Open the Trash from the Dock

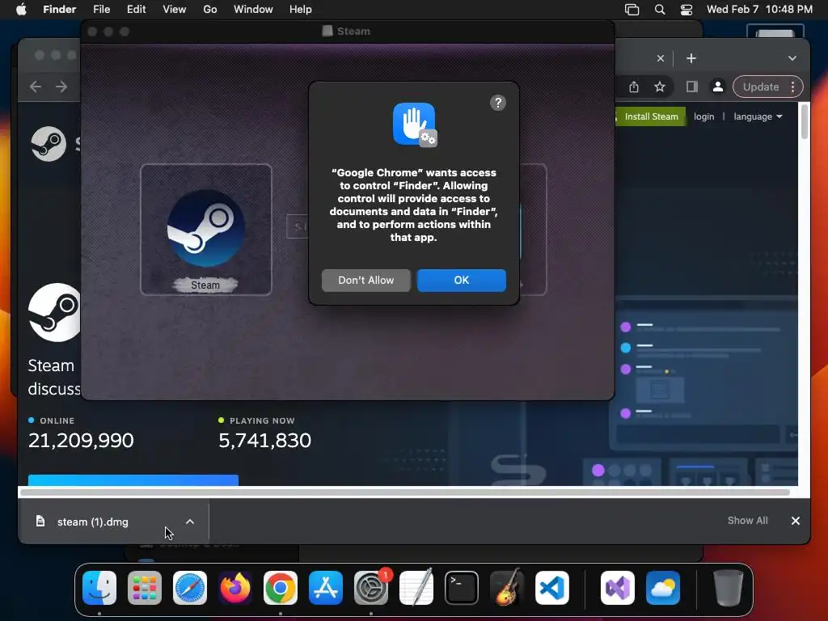click(729, 588)
